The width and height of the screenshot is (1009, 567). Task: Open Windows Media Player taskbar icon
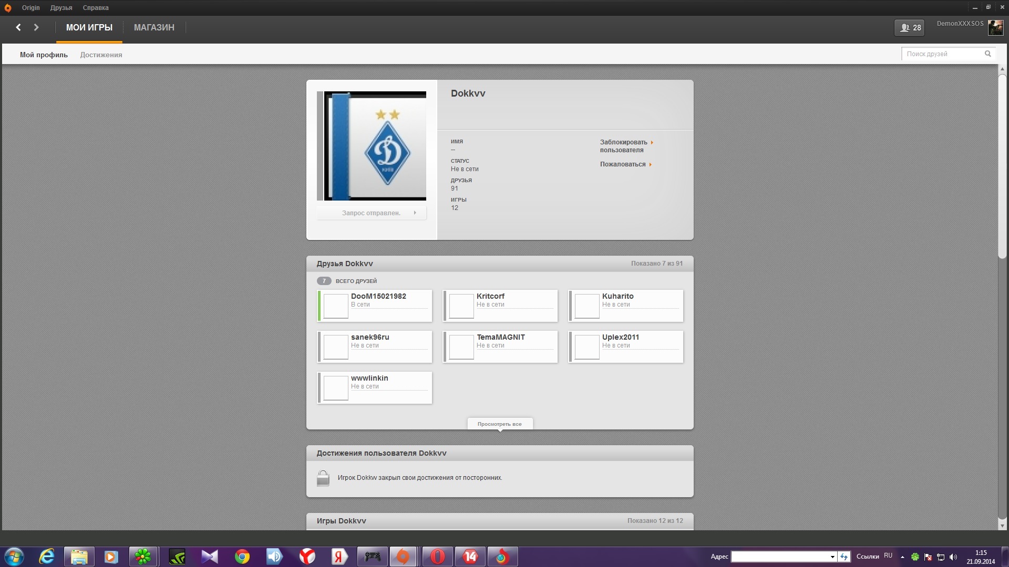click(111, 556)
